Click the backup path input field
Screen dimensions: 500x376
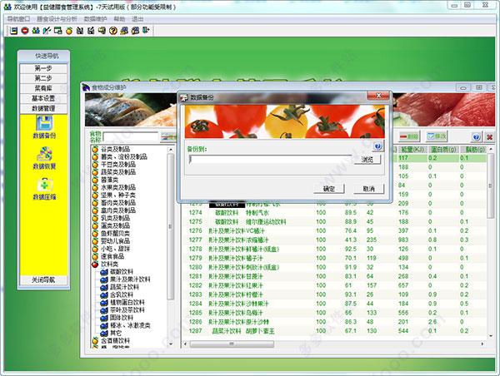click(271, 159)
